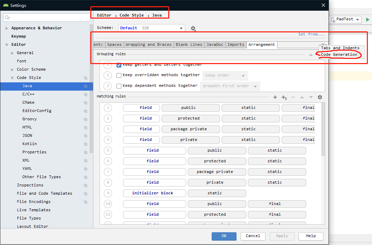This screenshot has width=372, height=245.
Task: Click the copy icon beside the Code Style row
Action: click(x=86, y=78)
